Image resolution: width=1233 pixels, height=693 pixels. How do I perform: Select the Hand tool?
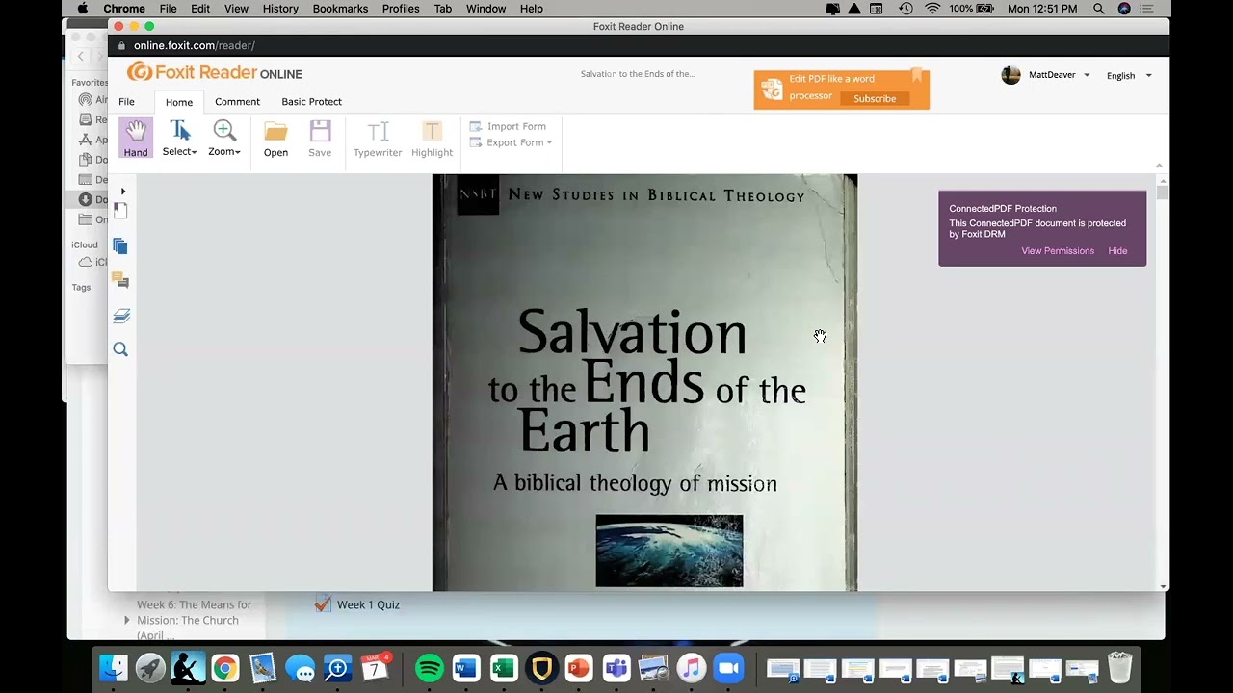point(136,139)
